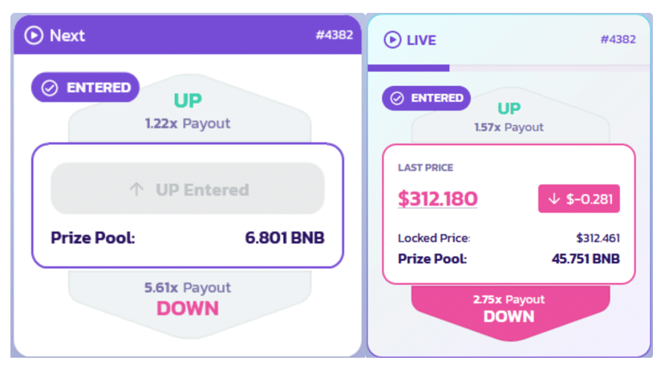Select round number #4382 on the LIVE card
Screen dimensions: 669x377
click(618, 39)
